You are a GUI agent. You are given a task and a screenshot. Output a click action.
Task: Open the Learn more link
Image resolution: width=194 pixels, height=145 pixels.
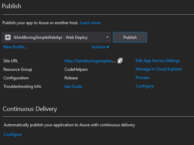[x=90, y=23]
